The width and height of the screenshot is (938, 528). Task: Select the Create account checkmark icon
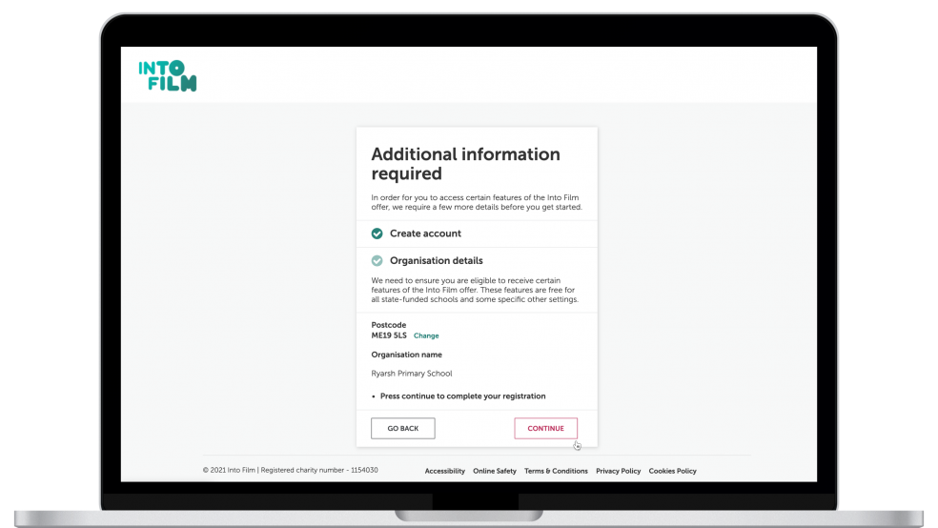coord(377,234)
